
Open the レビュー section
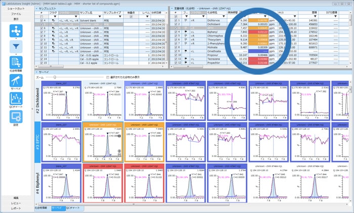pos(16,203)
